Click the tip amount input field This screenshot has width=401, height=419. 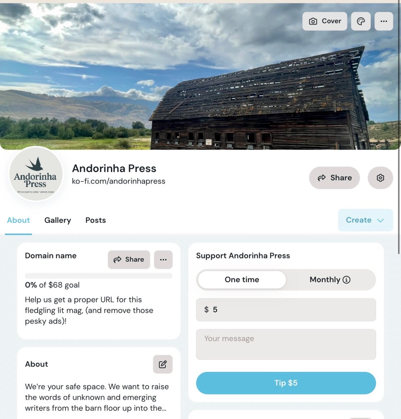coord(285,309)
